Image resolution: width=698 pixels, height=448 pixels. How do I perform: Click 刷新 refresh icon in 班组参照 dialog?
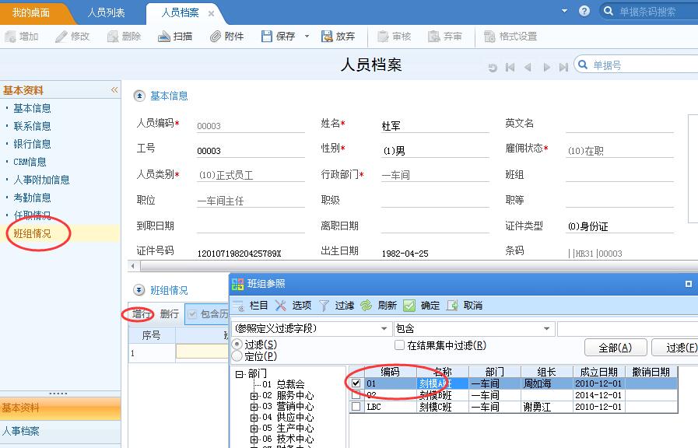click(x=366, y=306)
